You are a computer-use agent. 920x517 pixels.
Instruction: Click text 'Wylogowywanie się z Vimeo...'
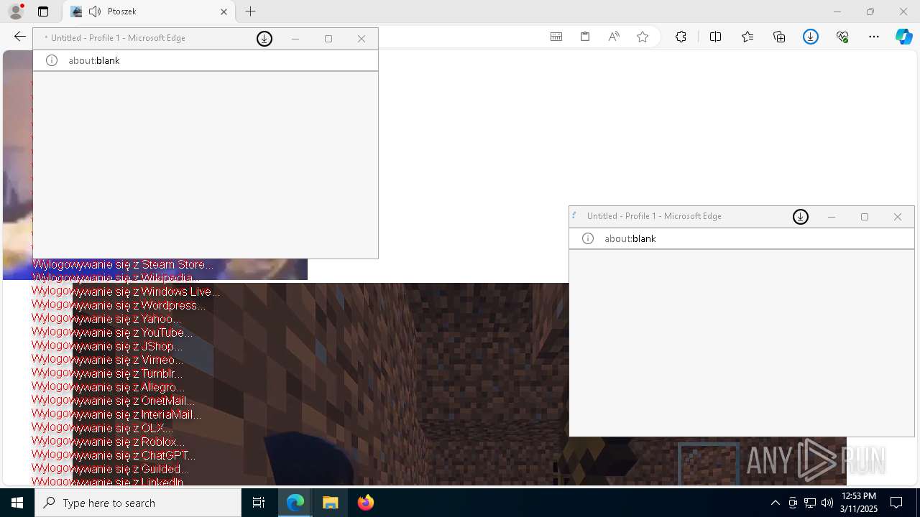pyautogui.click(x=107, y=360)
